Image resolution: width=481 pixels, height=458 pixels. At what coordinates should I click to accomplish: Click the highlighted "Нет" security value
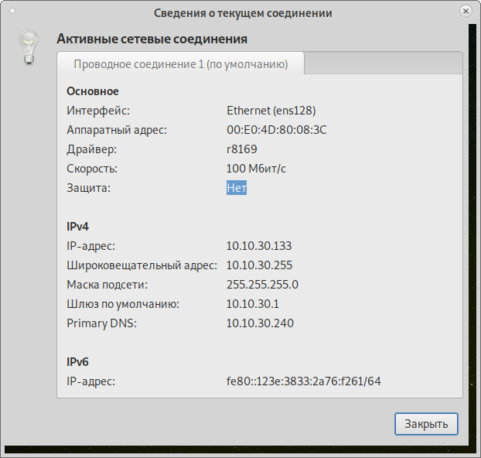(x=236, y=188)
